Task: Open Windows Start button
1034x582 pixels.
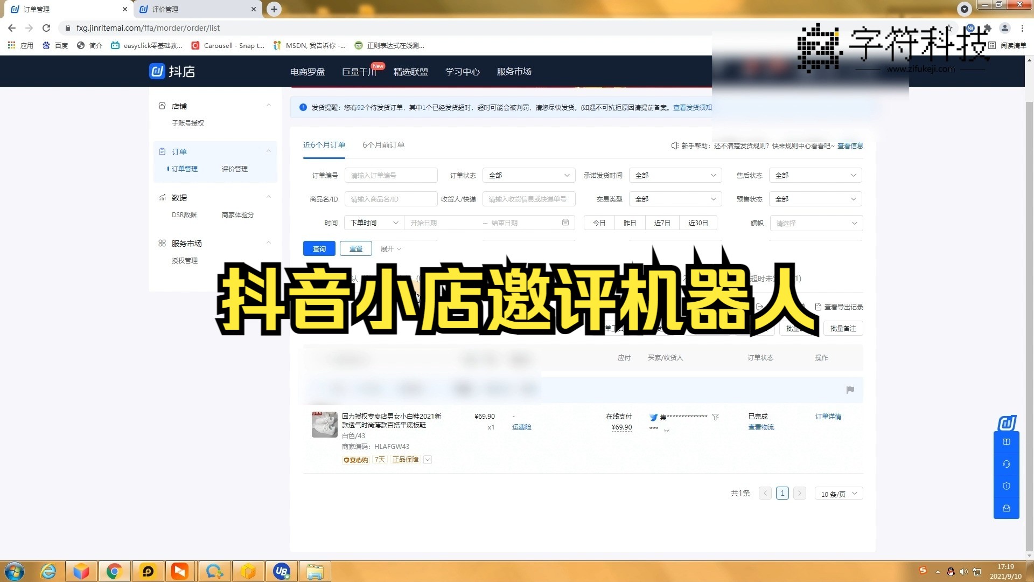Action: (15, 571)
